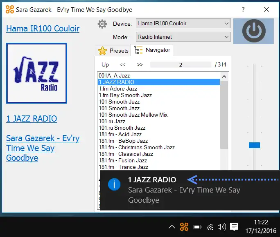Select 1.fm Adore Jazz station
The width and height of the screenshot is (280, 237).
(159, 89)
